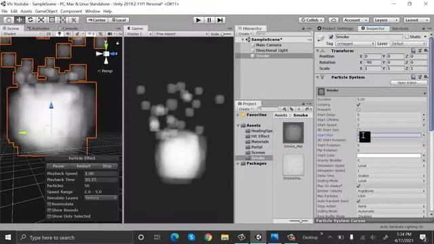Open the Tag Untagged dropdown
Image resolution: width=434 pixels, height=244 pixels.
pos(355,43)
